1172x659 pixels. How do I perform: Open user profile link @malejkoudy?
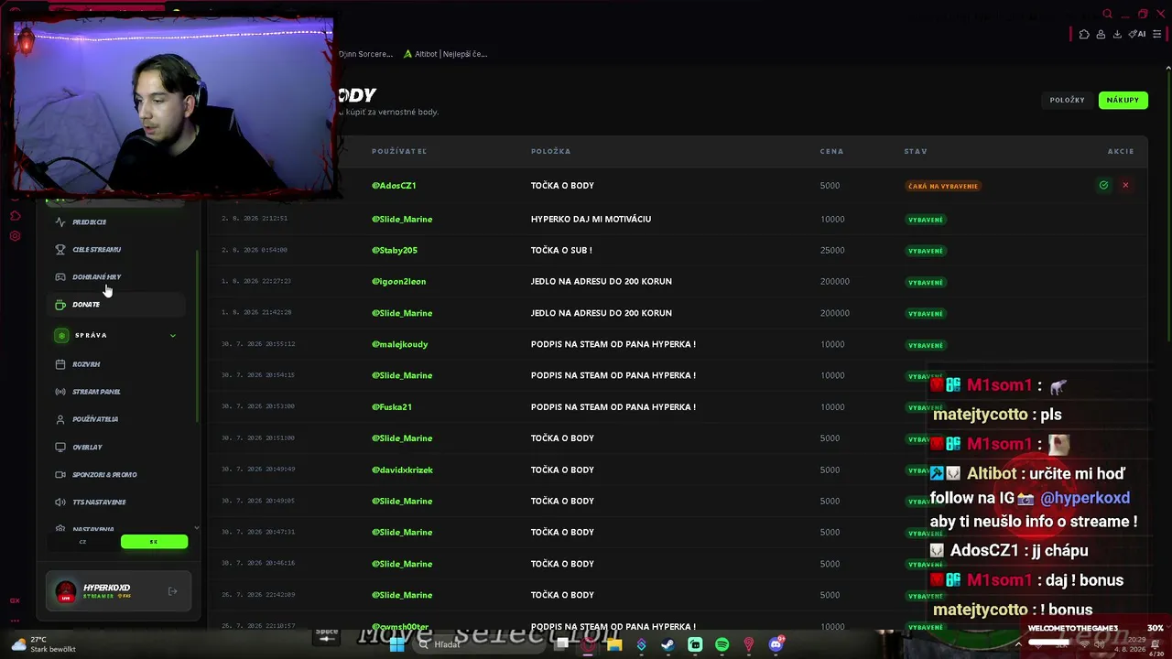click(x=400, y=345)
